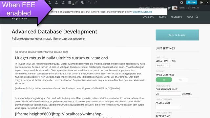
Task: Exit front-end editor via logout arrow icon
Action: pyautogui.click(x=201, y=2)
